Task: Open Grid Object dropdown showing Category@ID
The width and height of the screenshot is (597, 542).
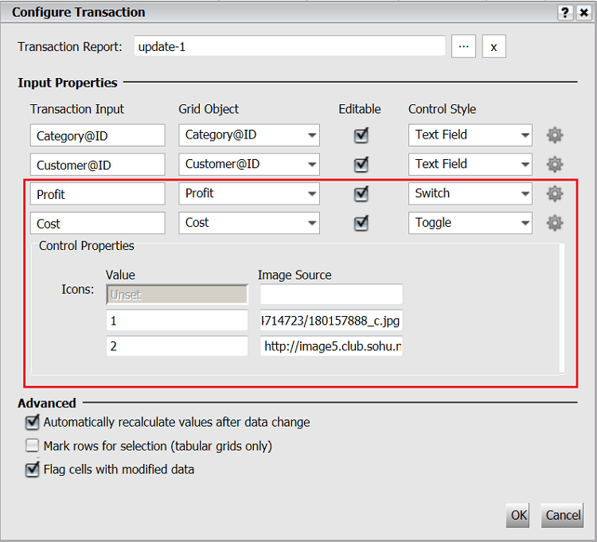Action: 249,135
